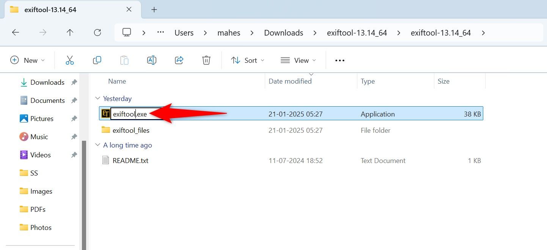Collapse the Yesterday group
547x250 pixels.
[x=97, y=99]
